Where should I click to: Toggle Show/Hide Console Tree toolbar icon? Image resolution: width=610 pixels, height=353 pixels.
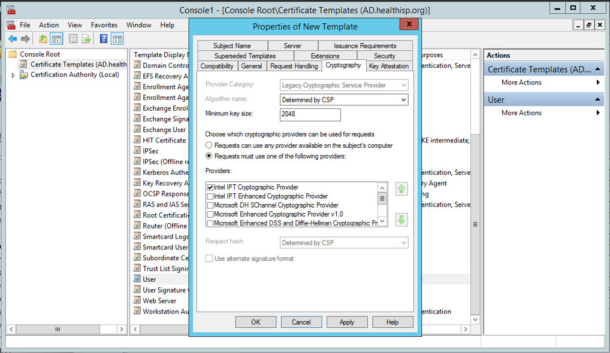(56, 39)
